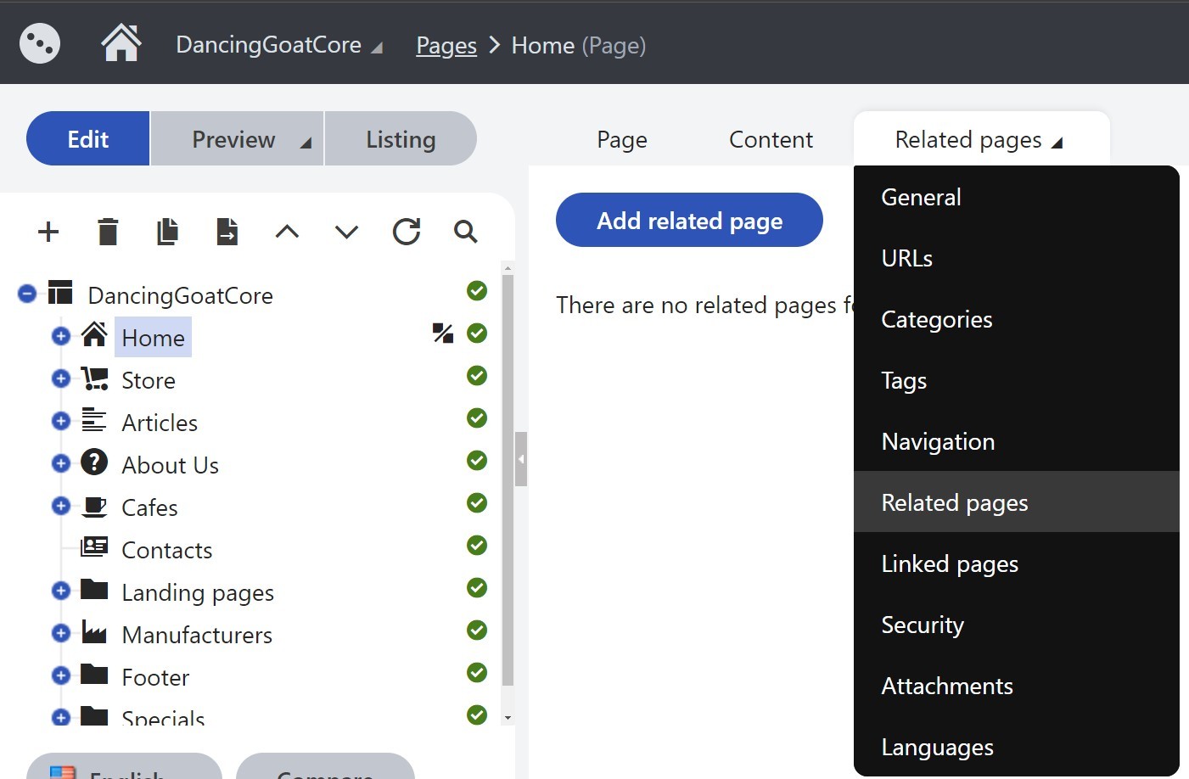Move the page down in the tree
The image size is (1189, 779).
coord(346,232)
